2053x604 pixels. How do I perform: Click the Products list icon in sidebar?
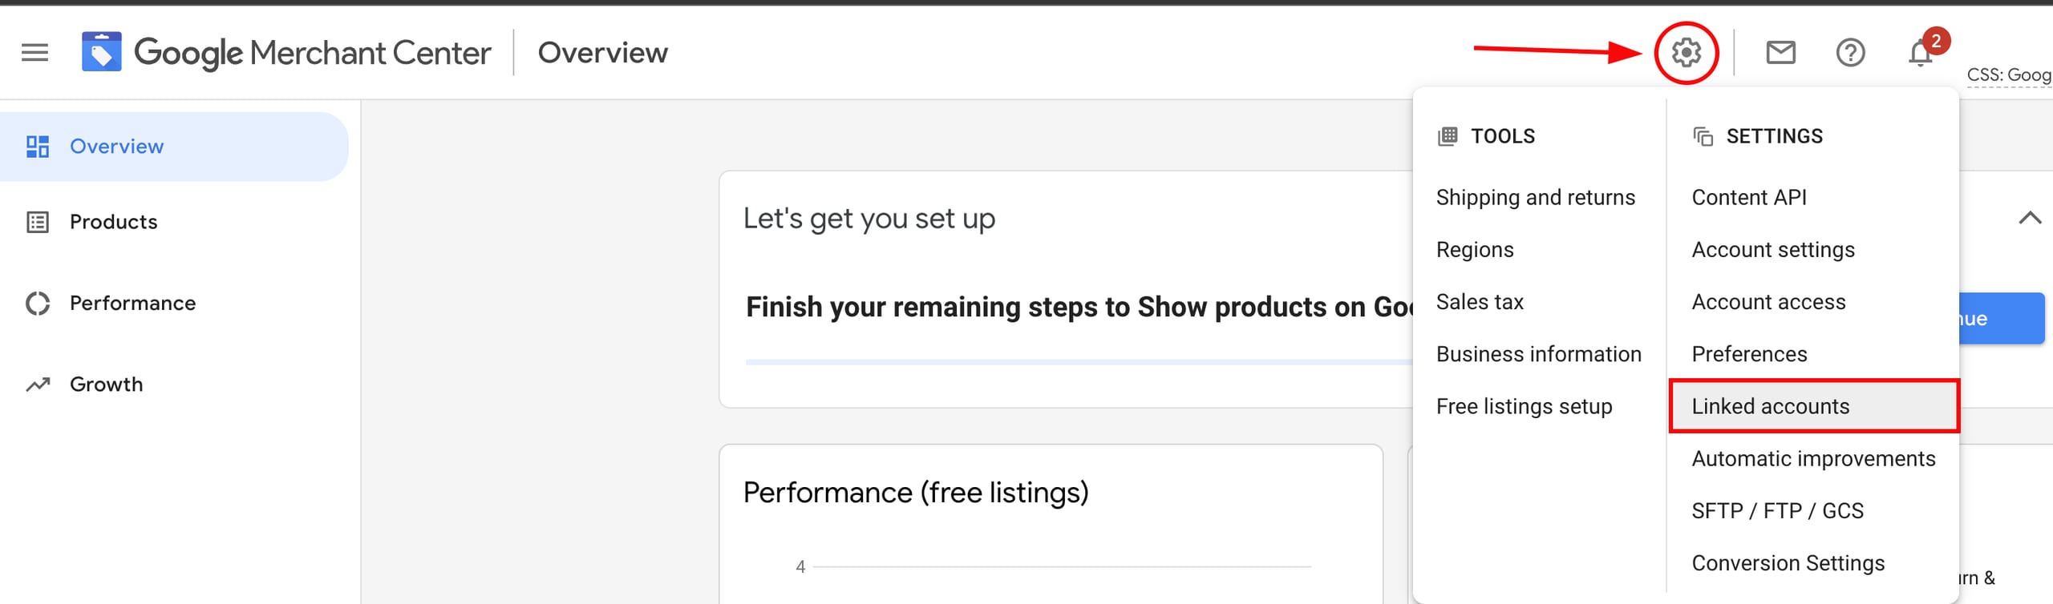pyautogui.click(x=38, y=222)
